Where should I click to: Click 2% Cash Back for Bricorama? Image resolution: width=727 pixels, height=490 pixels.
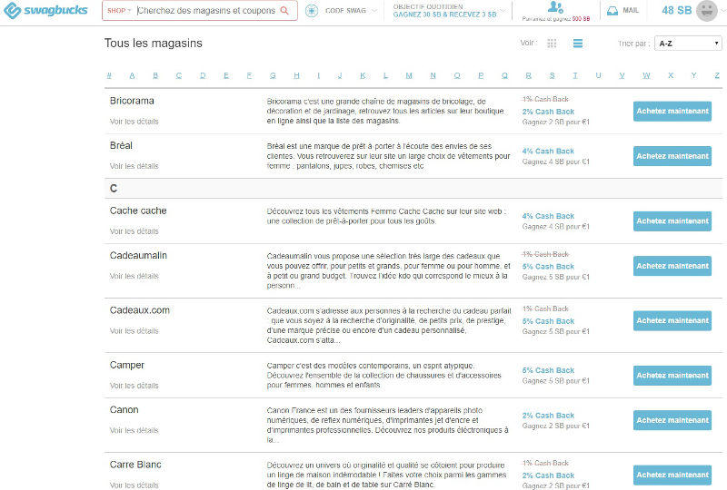tap(548, 112)
